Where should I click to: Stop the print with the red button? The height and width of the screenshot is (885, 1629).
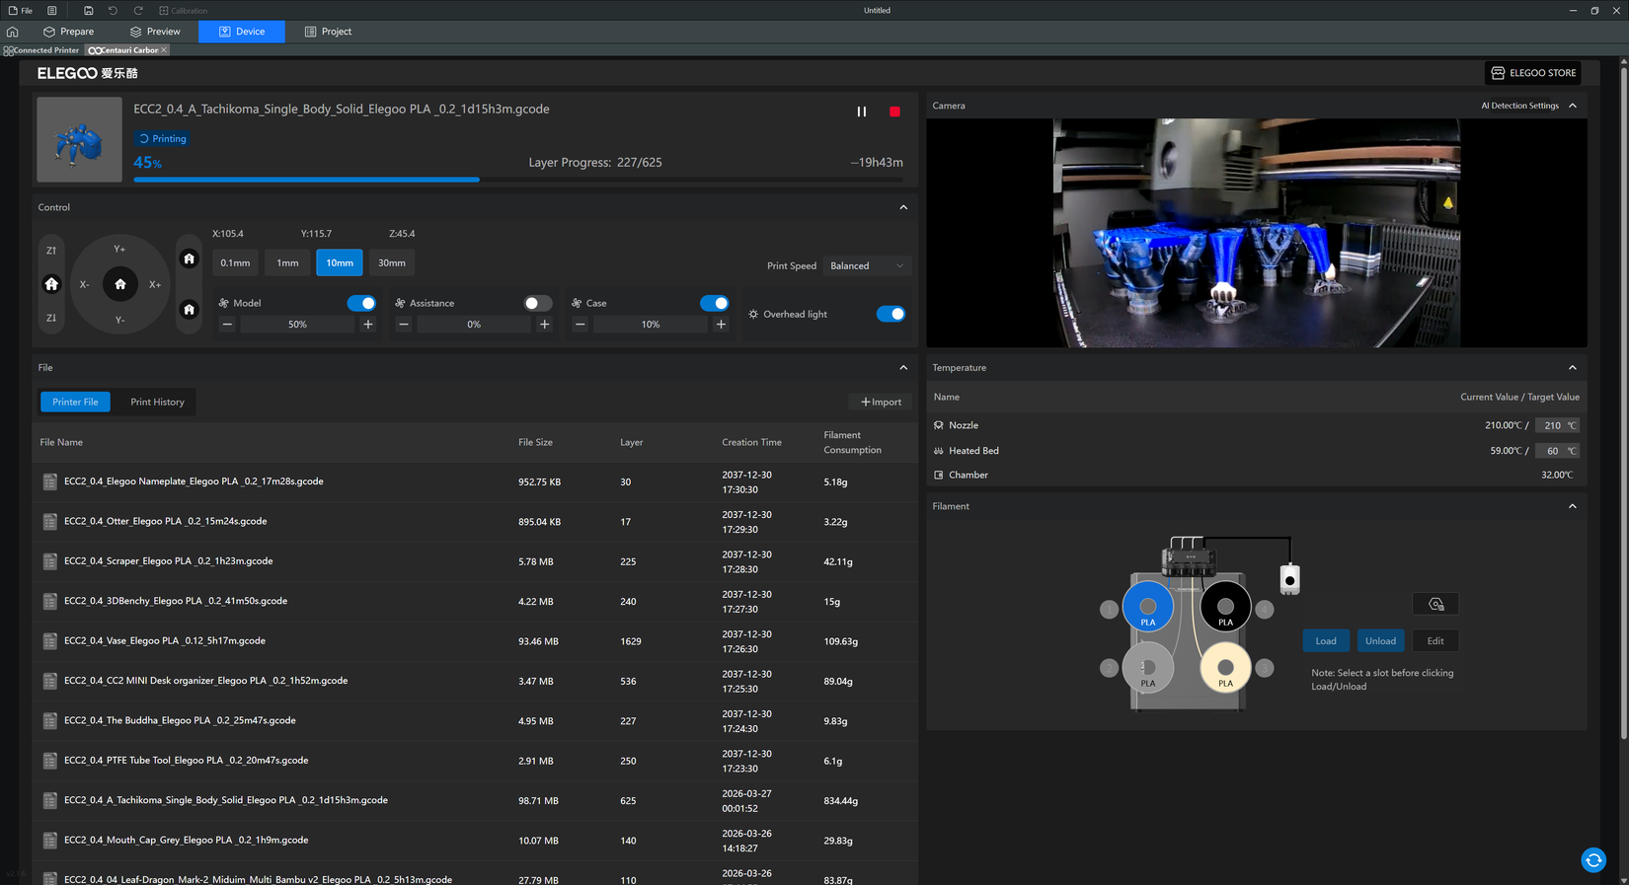[x=894, y=111]
